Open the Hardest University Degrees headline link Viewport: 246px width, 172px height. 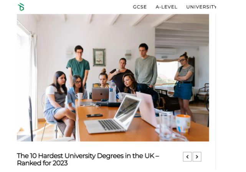click(x=88, y=159)
